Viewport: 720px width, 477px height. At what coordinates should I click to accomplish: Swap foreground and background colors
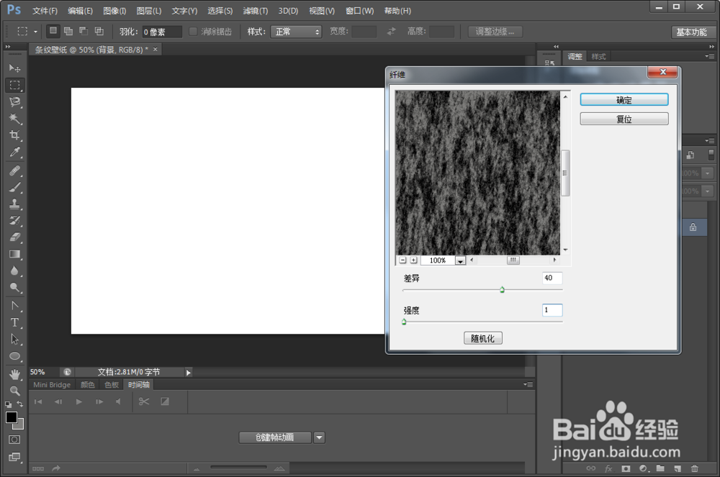[x=19, y=404]
